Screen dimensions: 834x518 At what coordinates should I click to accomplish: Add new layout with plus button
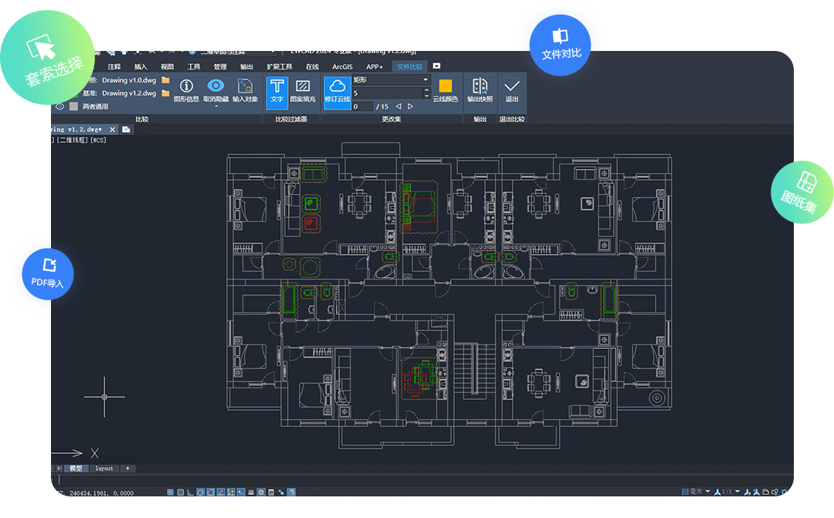127,469
